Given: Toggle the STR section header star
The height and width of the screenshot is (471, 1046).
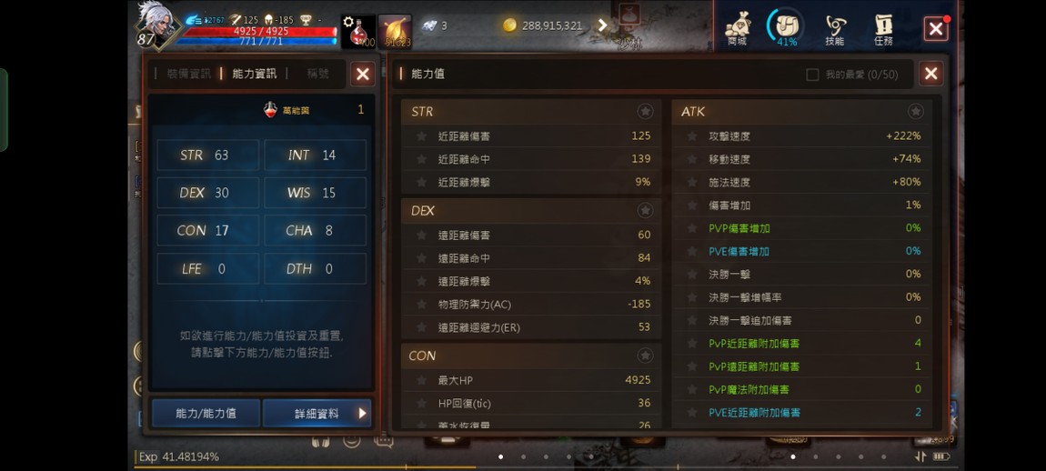Looking at the screenshot, I should pyautogui.click(x=645, y=112).
